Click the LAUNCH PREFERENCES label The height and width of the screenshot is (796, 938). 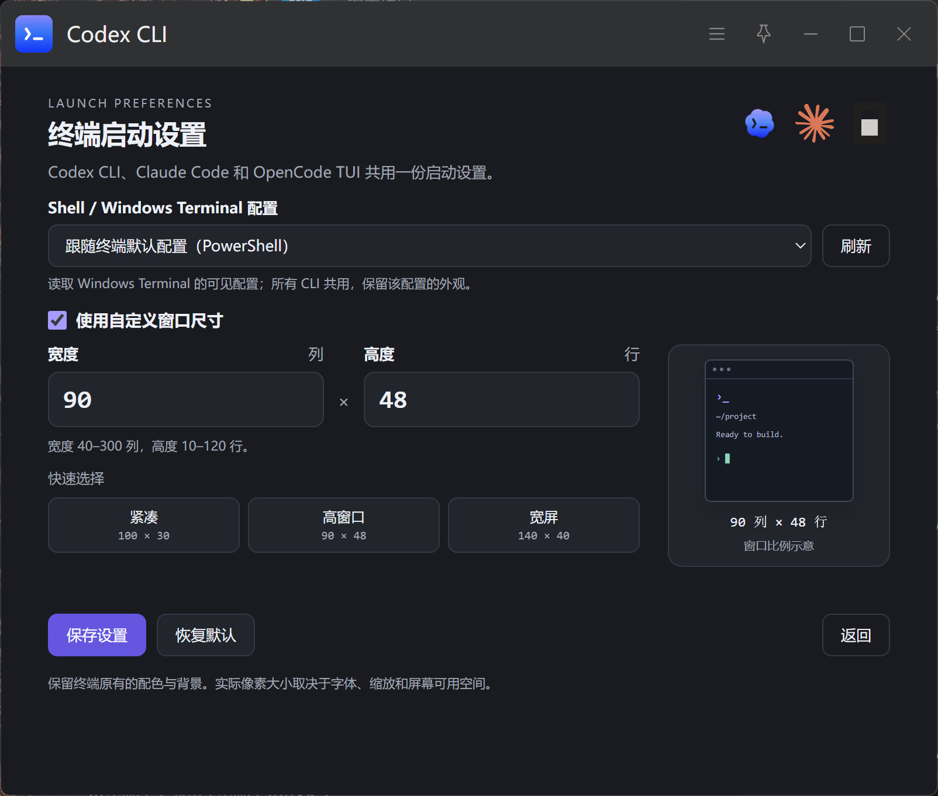(x=130, y=103)
